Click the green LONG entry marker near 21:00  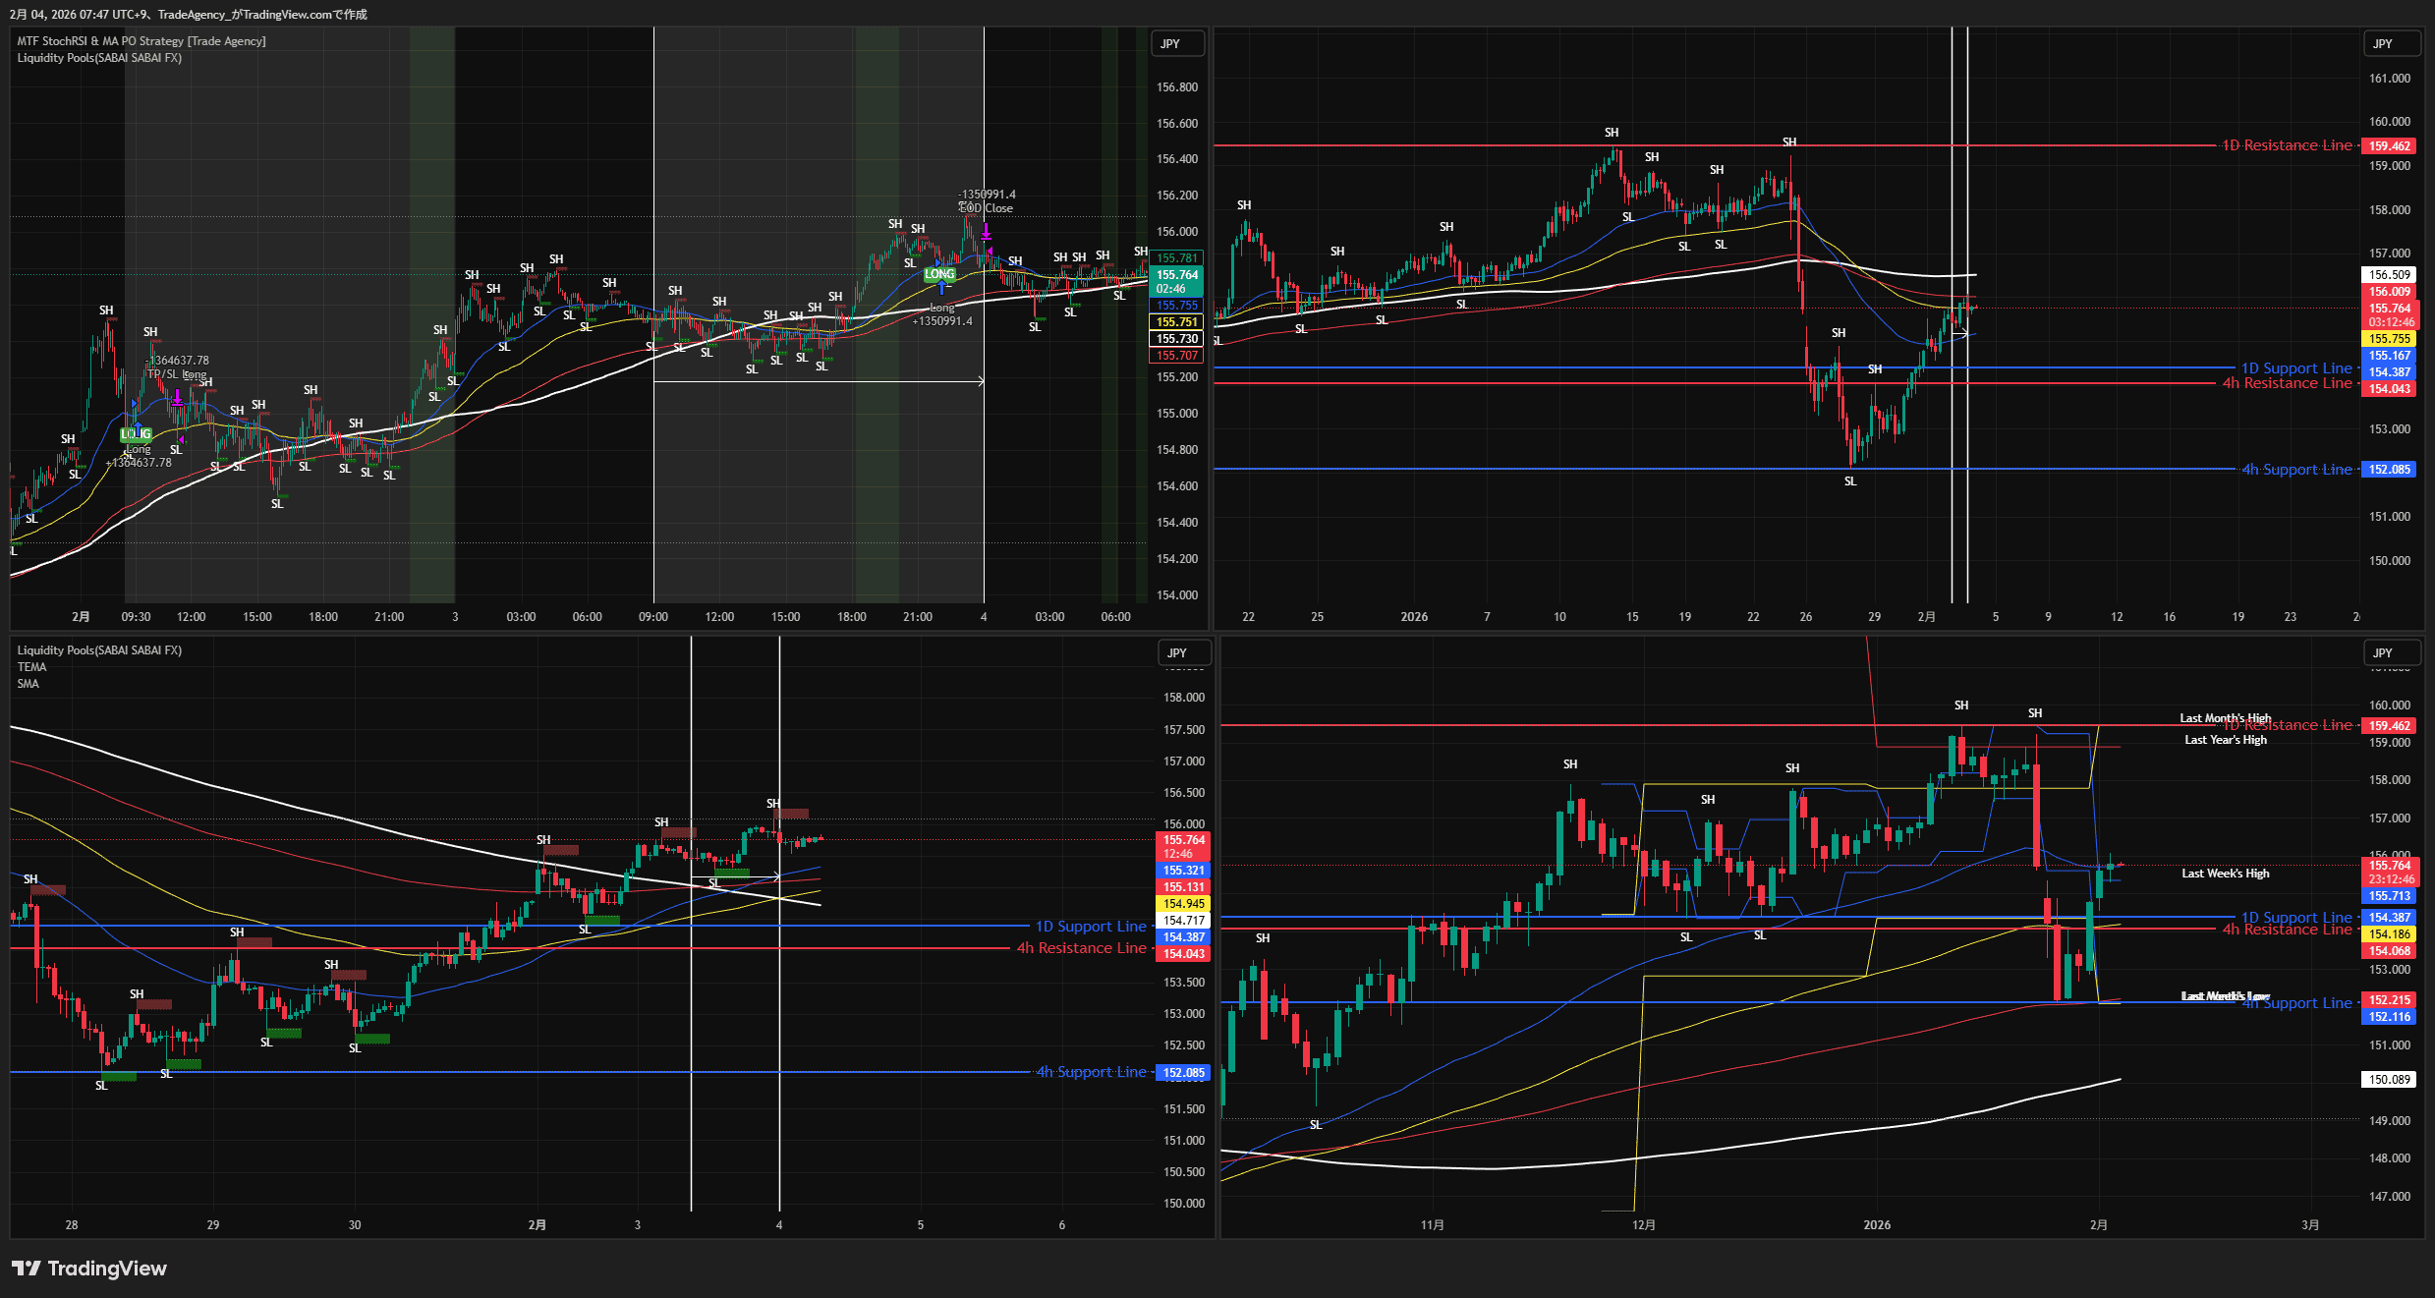click(x=939, y=274)
